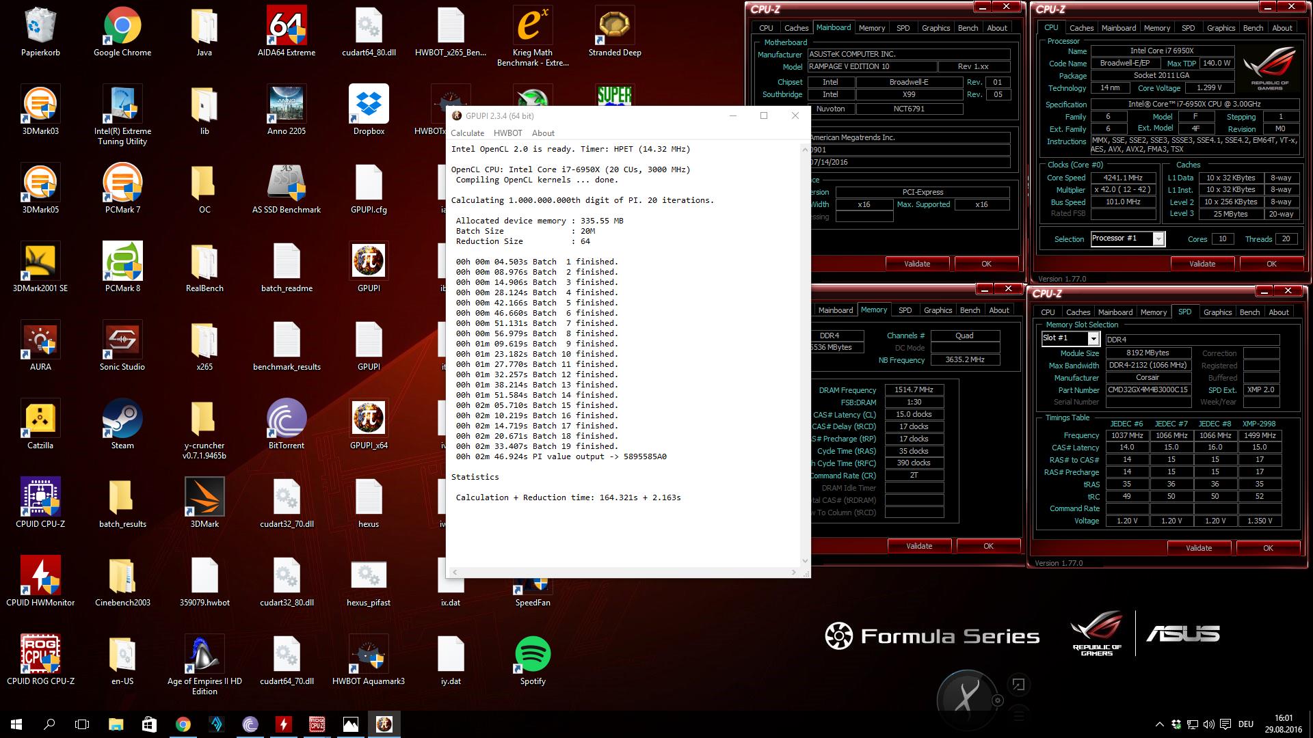Open the Windows Start menu
Screen dimensions: 1313x738
16,724
